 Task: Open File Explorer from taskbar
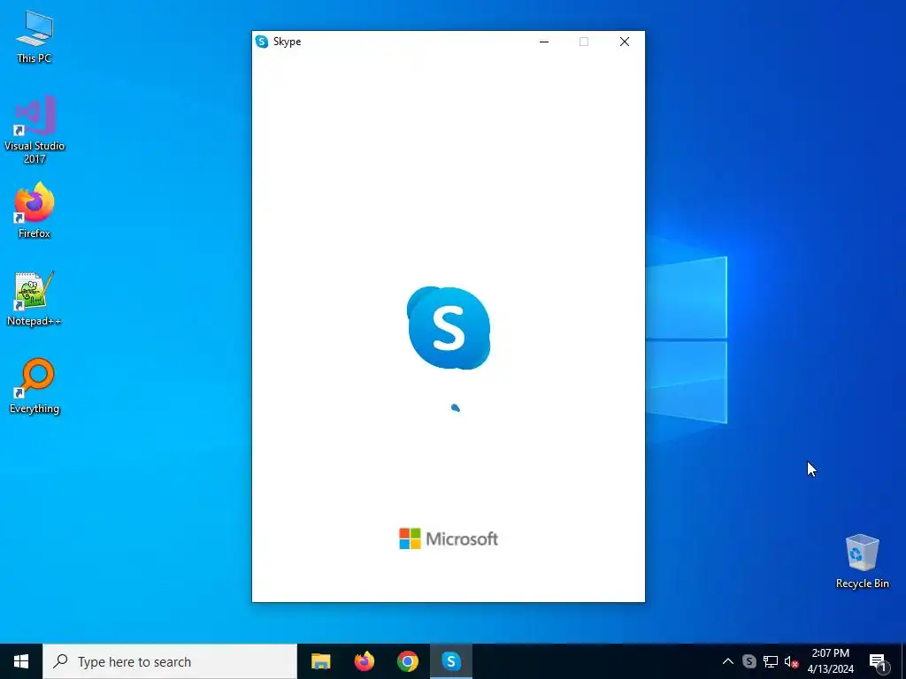coord(320,661)
